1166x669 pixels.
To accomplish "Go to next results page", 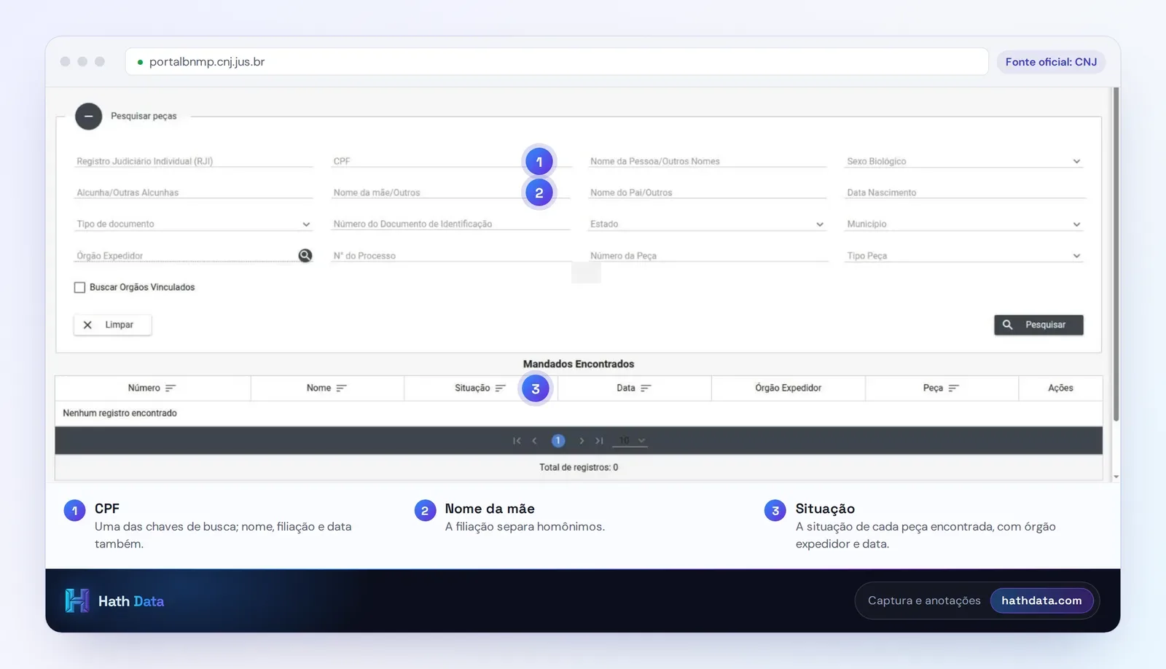I will pyautogui.click(x=582, y=441).
